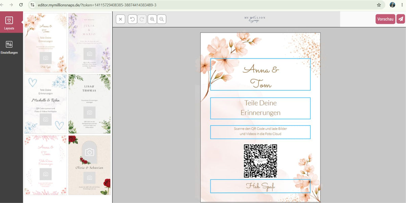This screenshot has height=203, width=406.
Task: Select the peach floral Anna & Tom layout
Action: 46,43
